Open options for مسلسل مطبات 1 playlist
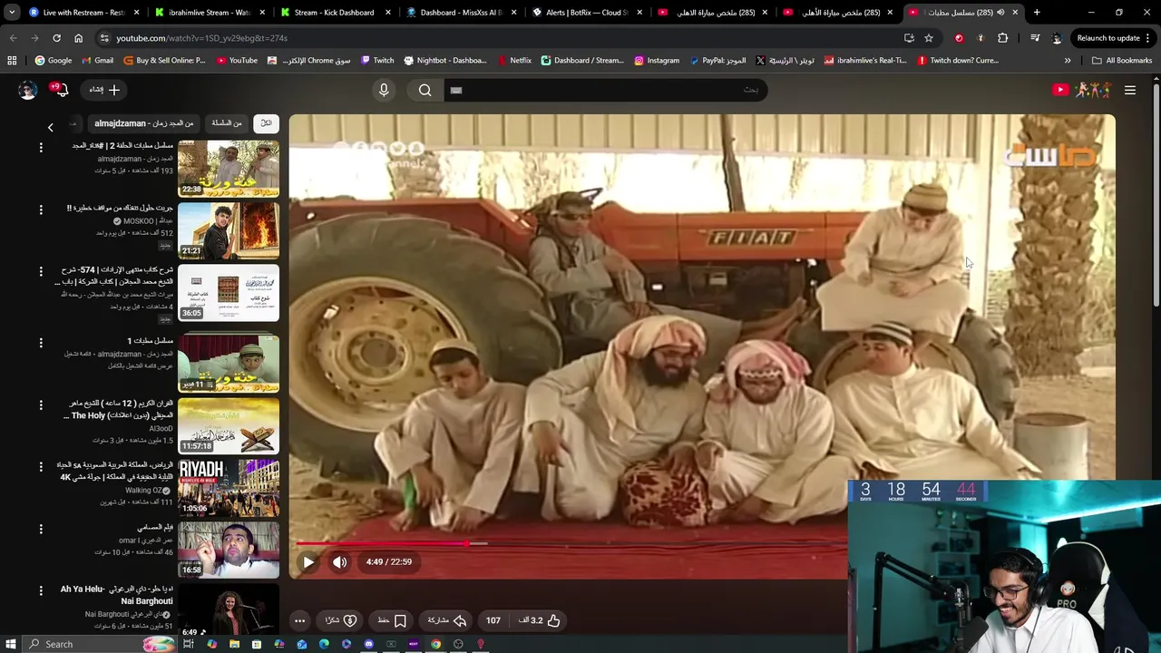 pyautogui.click(x=41, y=343)
